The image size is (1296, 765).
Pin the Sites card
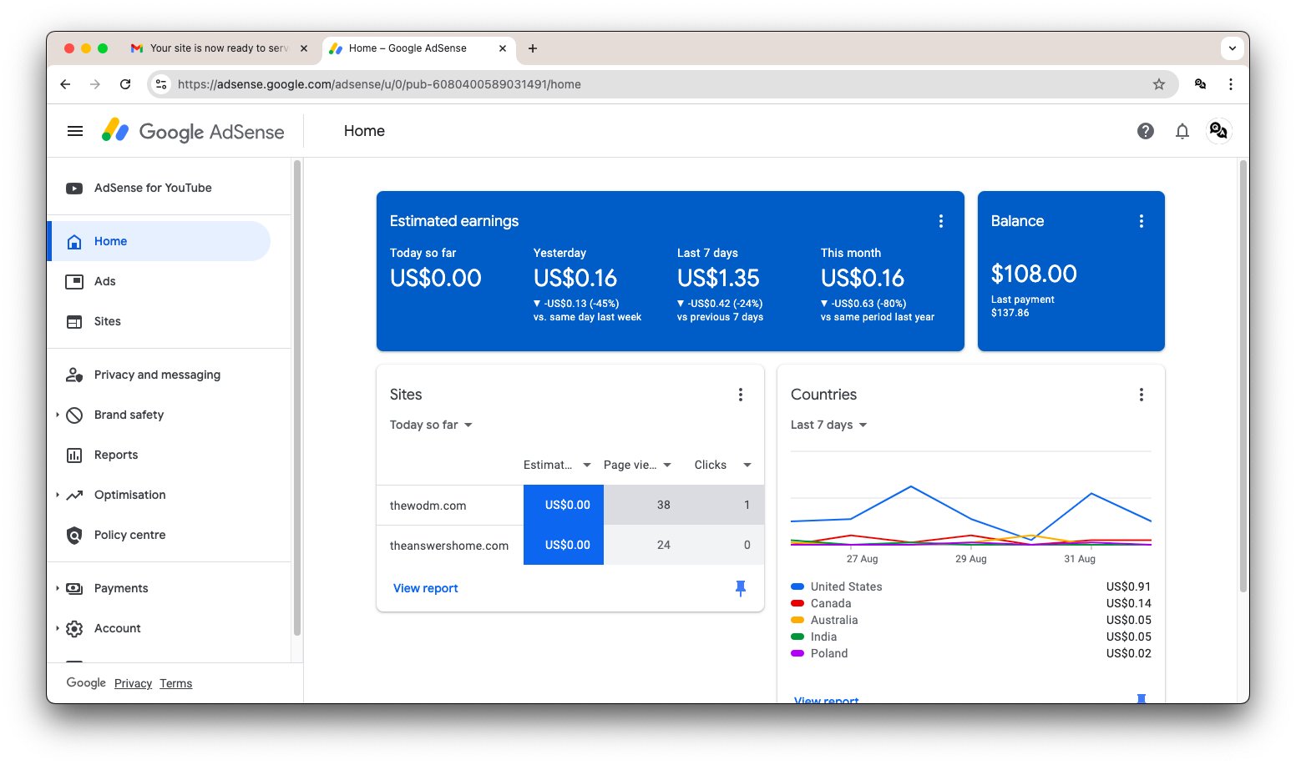pos(741,589)
